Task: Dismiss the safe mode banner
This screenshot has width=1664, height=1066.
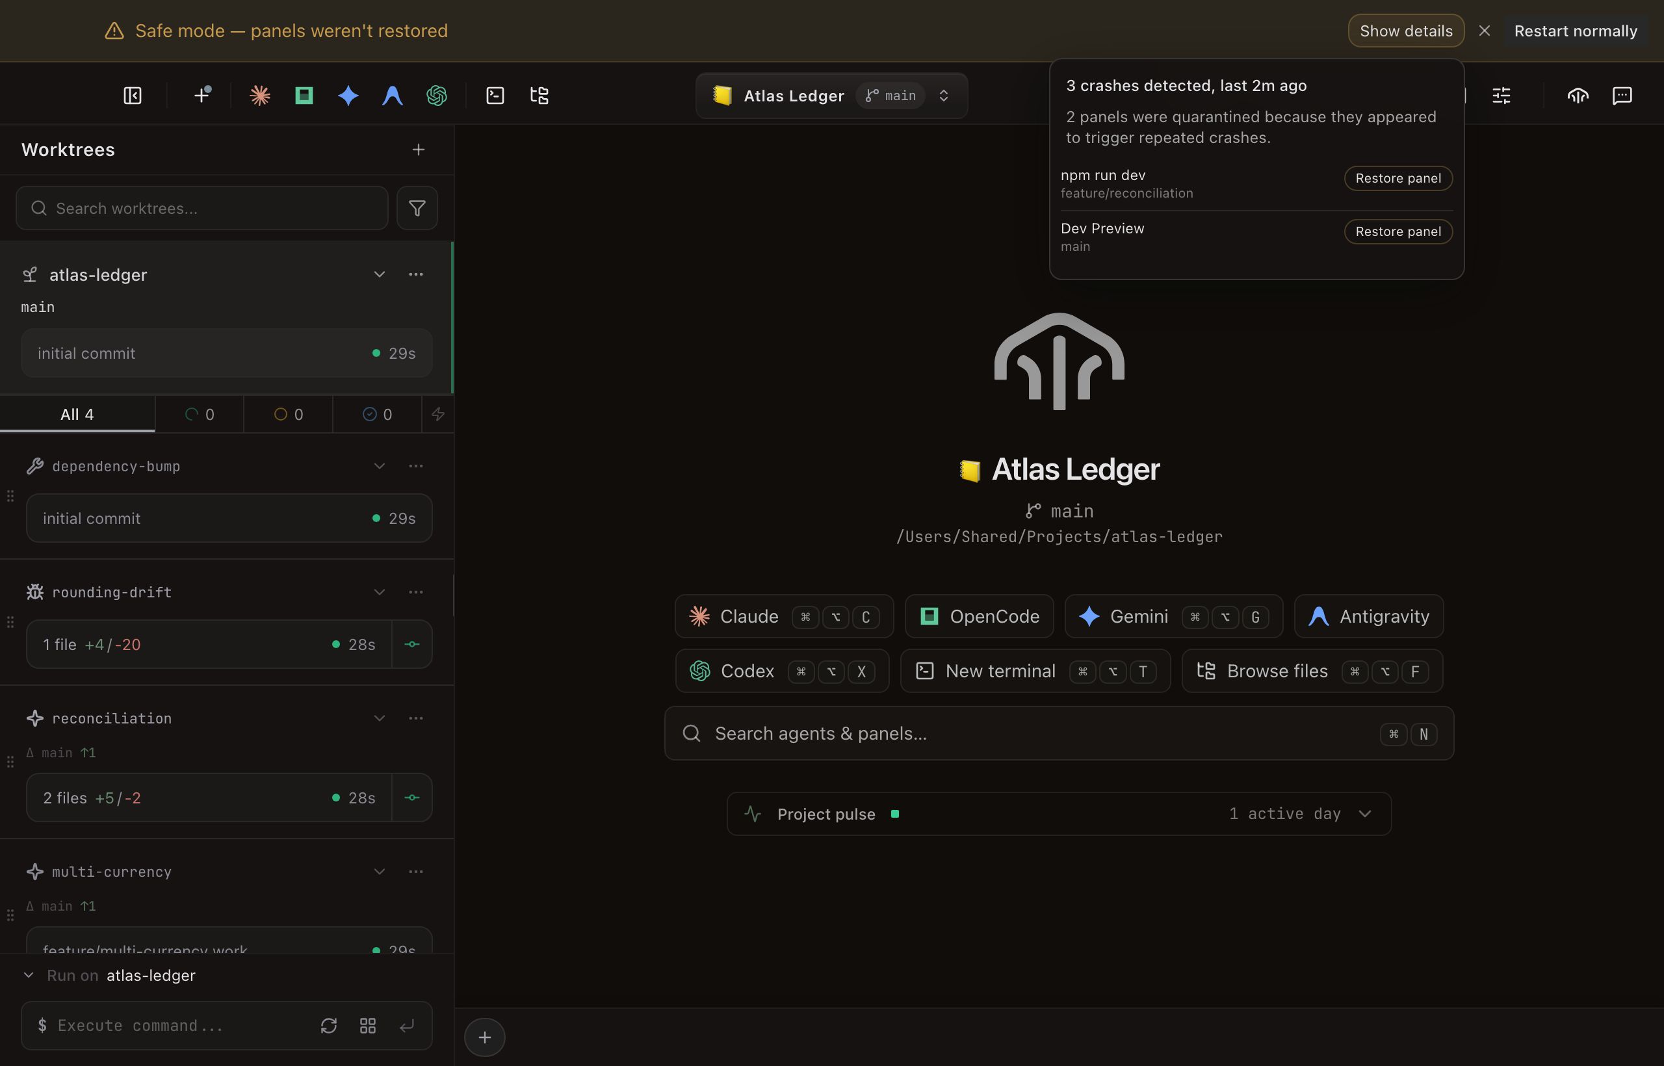Action: click(1484, 31)
